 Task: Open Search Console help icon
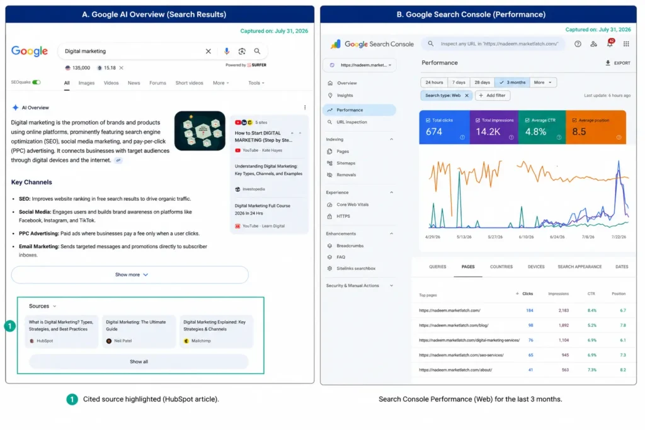(x=578, y=43)
